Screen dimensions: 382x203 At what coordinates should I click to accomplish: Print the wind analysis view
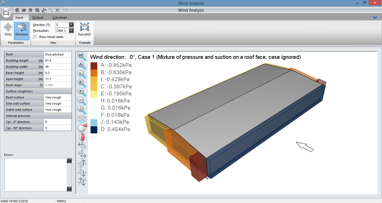[x=82, y=119]
